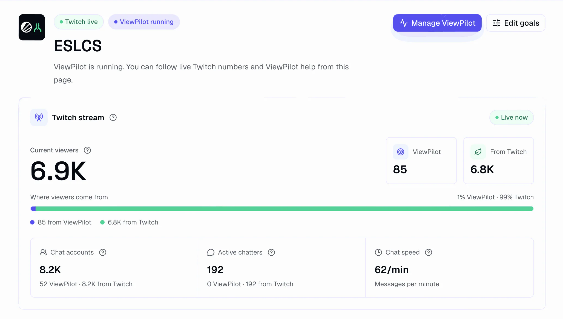Show help for Chat speed
This screenshot has height=319, width=563.
[x=429, y=252]
